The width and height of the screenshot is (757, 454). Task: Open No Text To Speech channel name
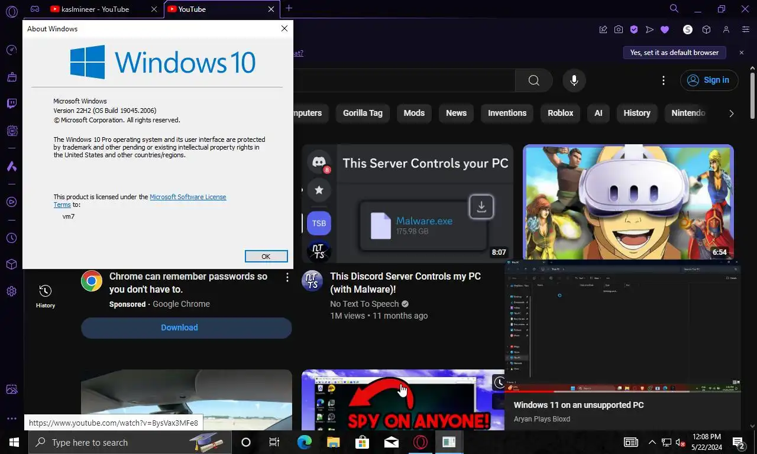pos(364,304)
